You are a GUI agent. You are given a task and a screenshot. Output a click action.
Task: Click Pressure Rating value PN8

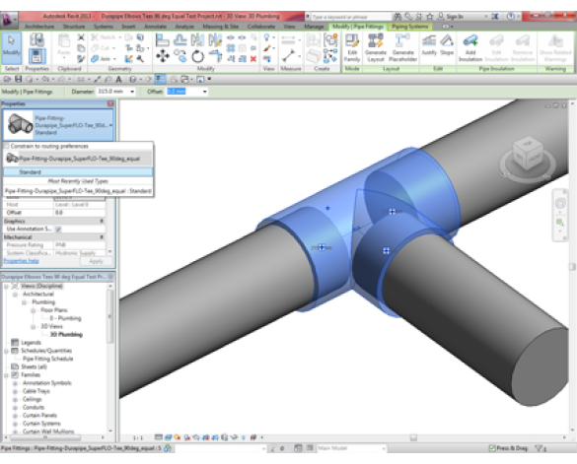coord(80,245)
